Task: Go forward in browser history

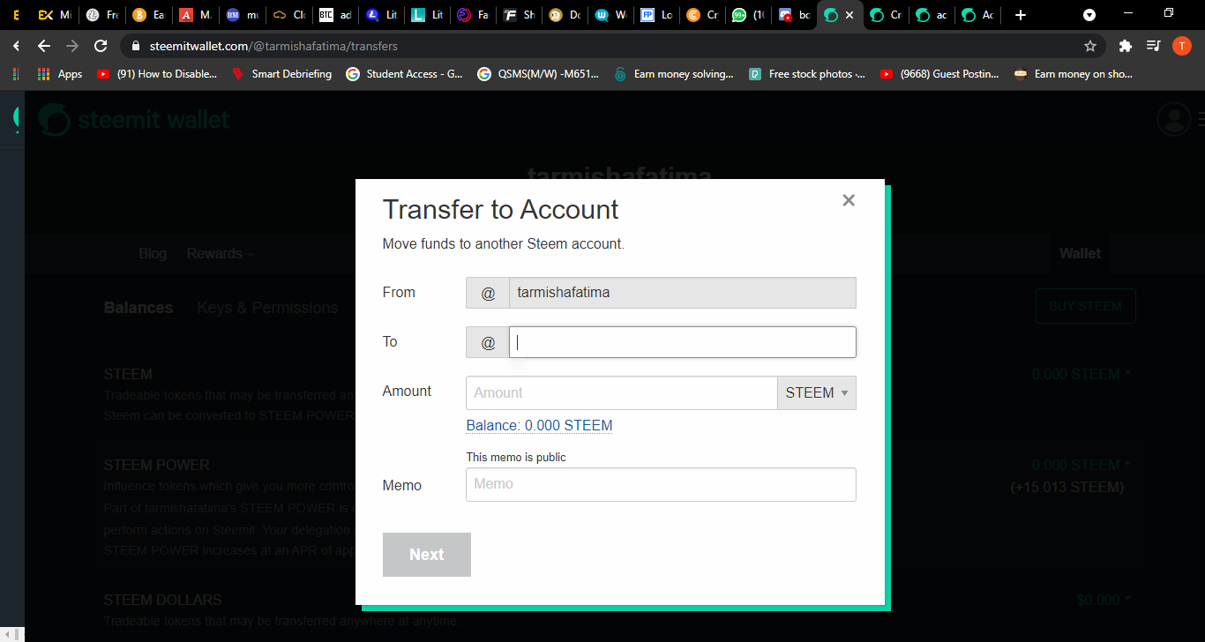Action: pos(72,46)
